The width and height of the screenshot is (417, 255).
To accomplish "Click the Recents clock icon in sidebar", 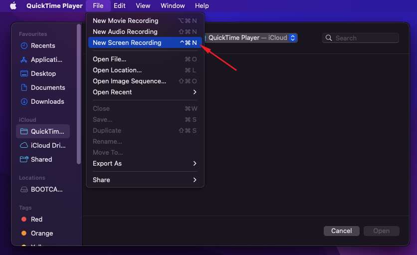I will 24,46.
